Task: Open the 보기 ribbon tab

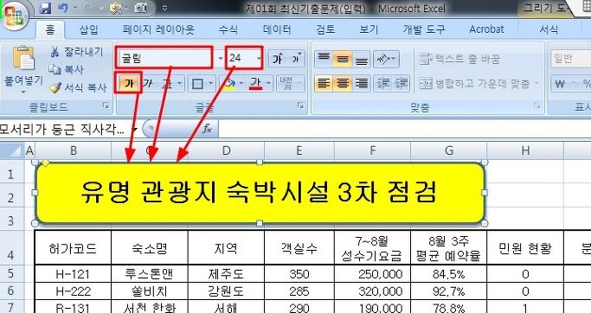Action: pyautogui.click(x=369, y=29)
